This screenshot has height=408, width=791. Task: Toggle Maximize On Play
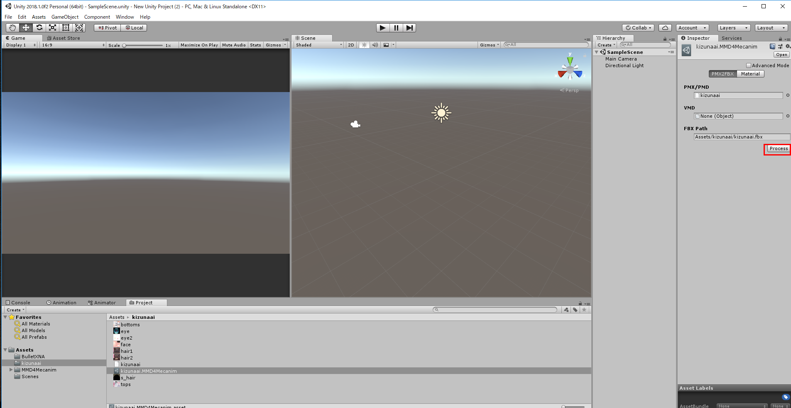(x=199, y=45)
